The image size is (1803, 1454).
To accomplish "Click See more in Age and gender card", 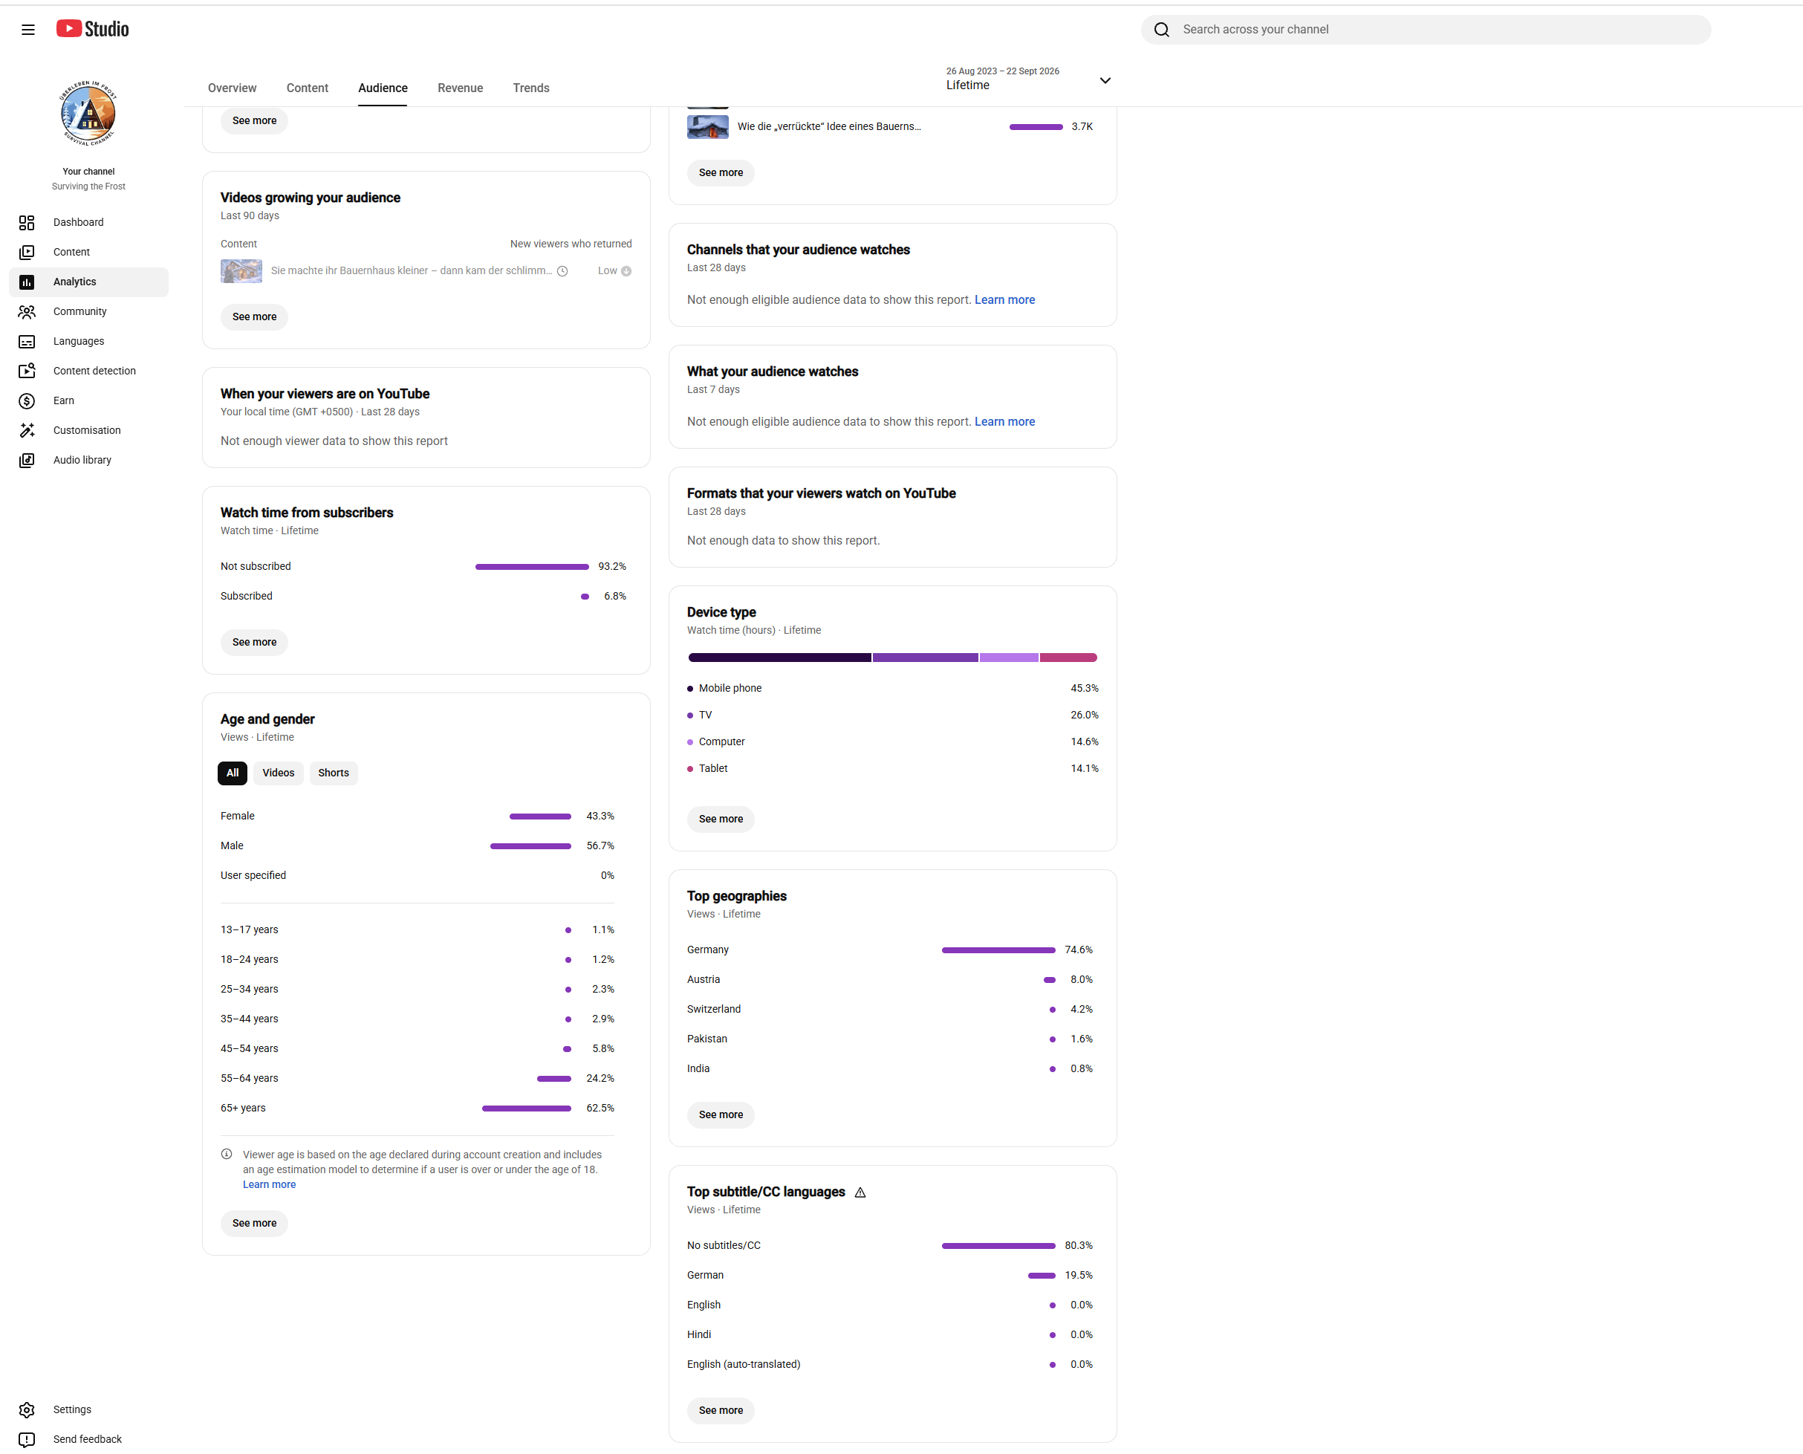I will [254, 1223].
